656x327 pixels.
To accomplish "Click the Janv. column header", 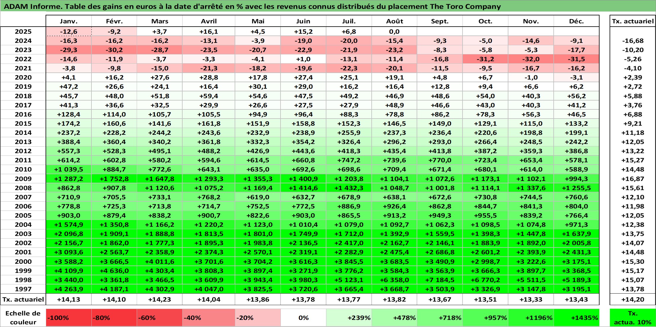I will [x=69, y=21].
